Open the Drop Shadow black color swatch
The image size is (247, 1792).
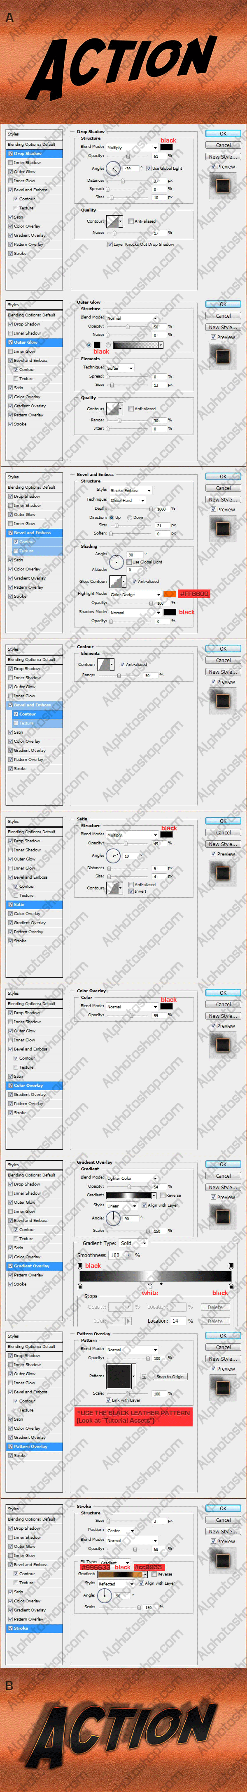pyautogui.click(x=166, y=147)
